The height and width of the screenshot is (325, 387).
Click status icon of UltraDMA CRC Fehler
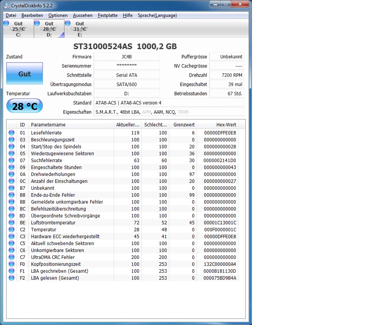coord(12,257)
